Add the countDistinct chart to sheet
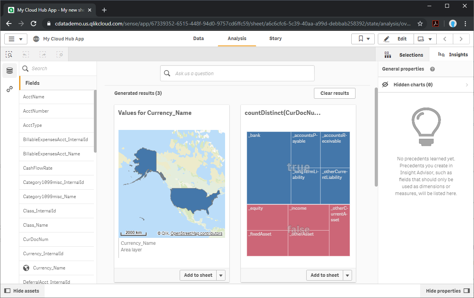Image resolution: width=474 pixels, height=298 pixels. (x=324, y=275)
